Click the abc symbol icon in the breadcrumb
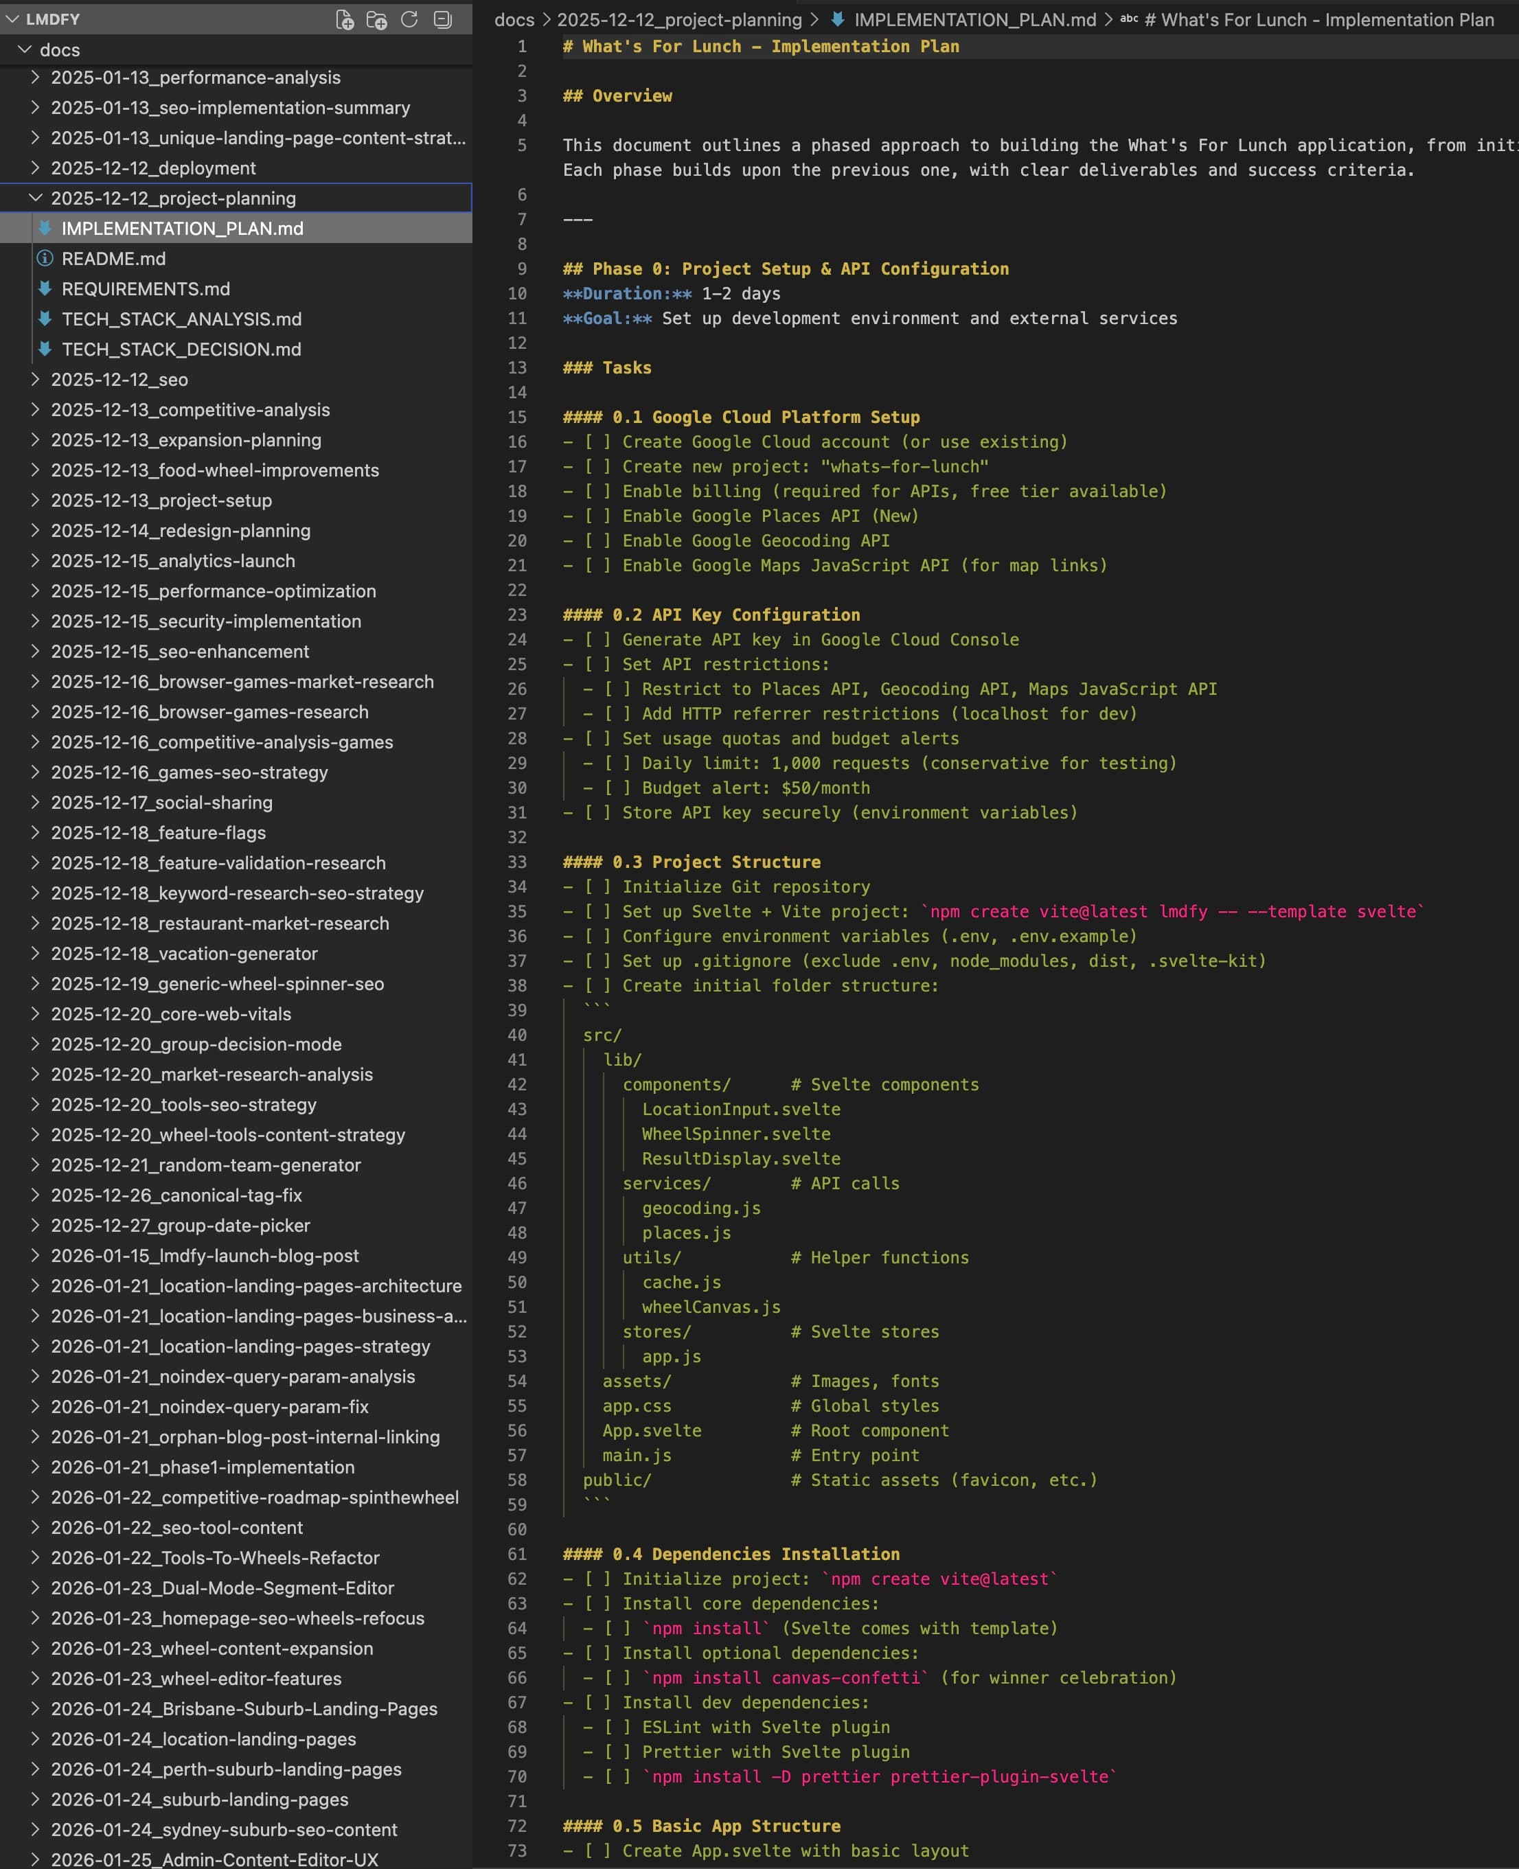 [x=1129, y=19]
